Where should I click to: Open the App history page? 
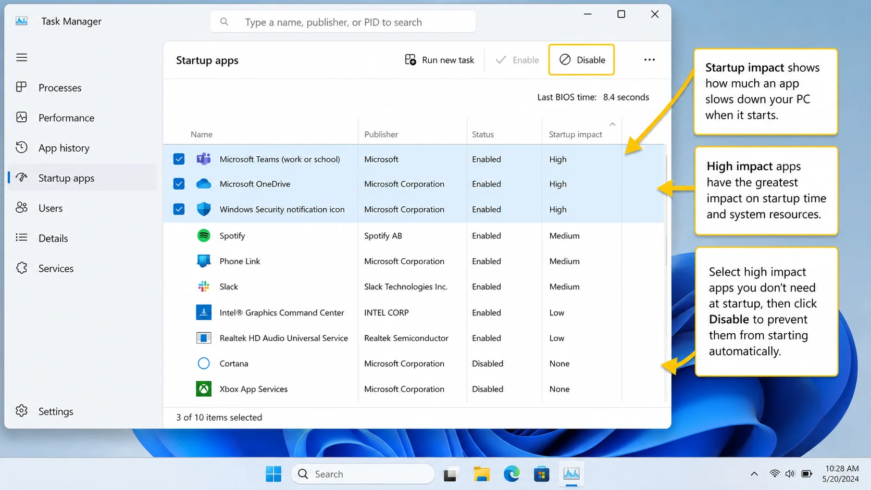pyautogui.click(x=82, y=148)
